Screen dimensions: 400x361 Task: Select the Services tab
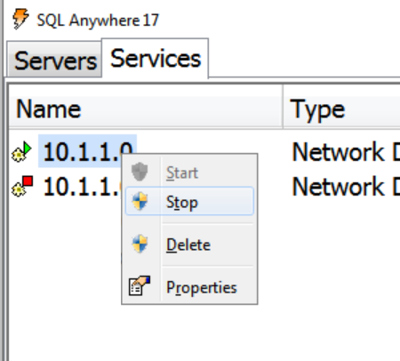[x=155, y=59]
